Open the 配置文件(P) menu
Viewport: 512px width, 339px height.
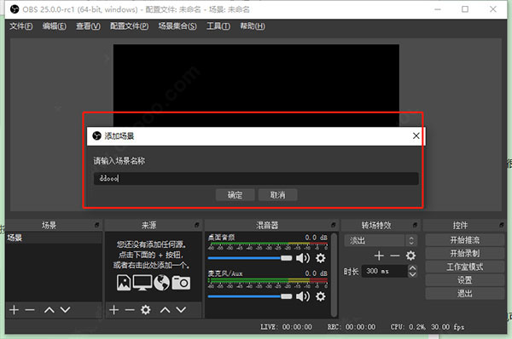pyautogui.click(x=130, y=26)
